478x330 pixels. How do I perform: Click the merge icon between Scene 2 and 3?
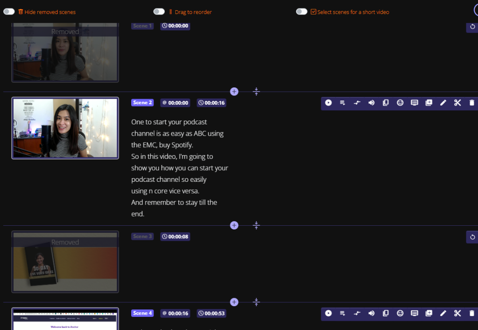(x=256, y=225)
